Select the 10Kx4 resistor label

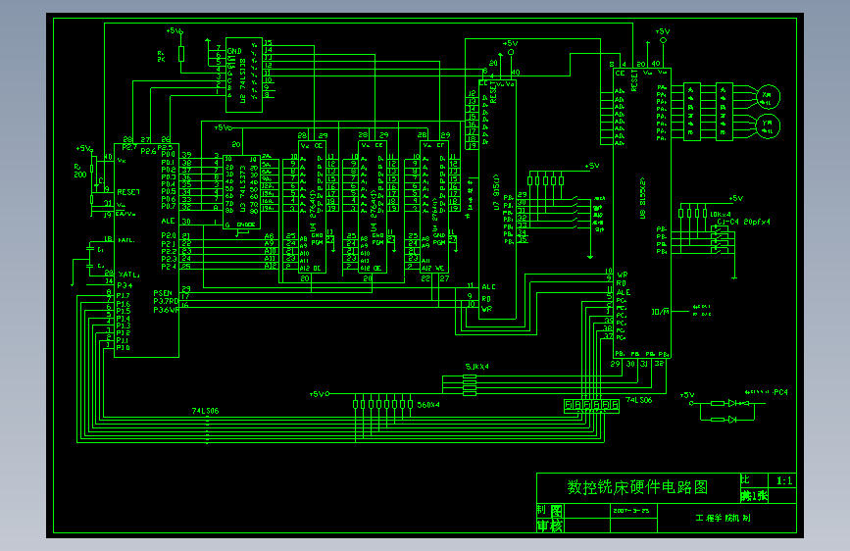(x=721, y=214)
